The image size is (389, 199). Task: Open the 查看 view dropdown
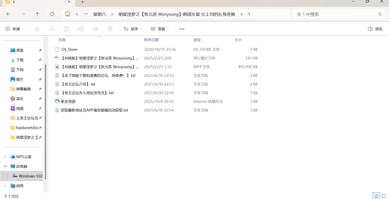coord(160,29)
